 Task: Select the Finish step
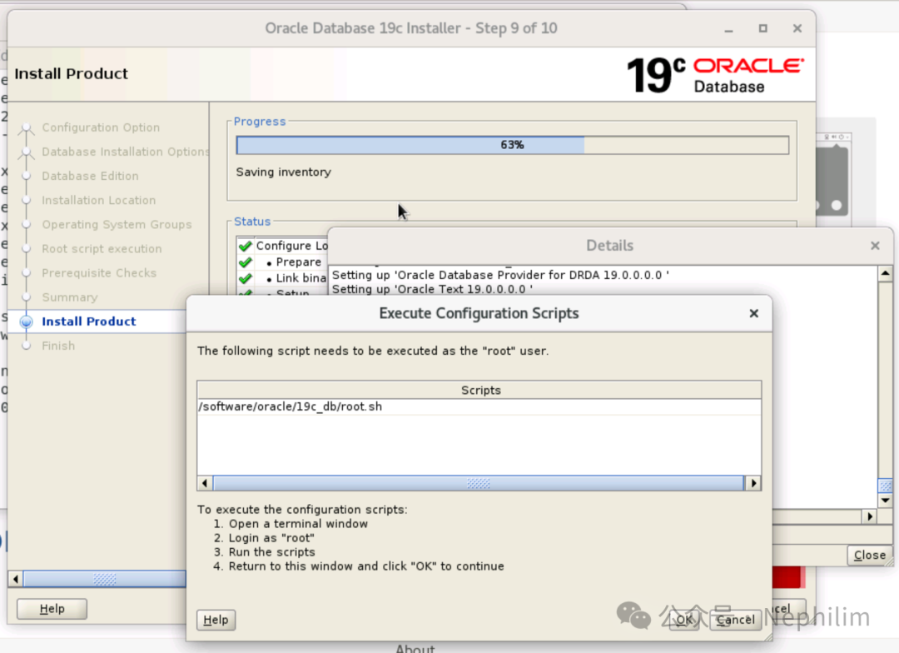coord(58,346)
